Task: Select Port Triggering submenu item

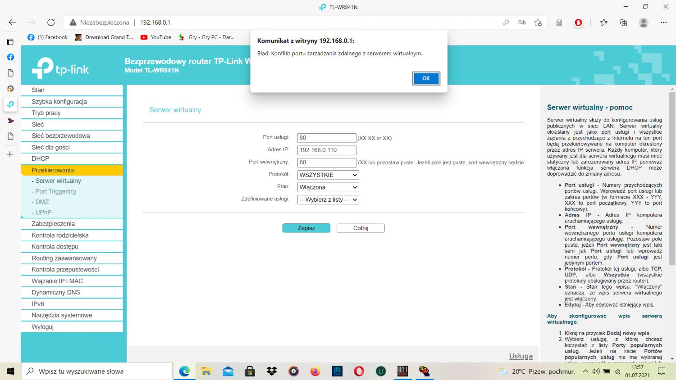Action: tap(55, 191)
